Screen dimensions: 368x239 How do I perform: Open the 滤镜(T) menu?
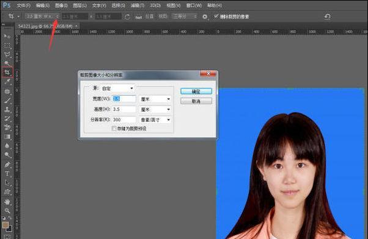tap(138, 5)
